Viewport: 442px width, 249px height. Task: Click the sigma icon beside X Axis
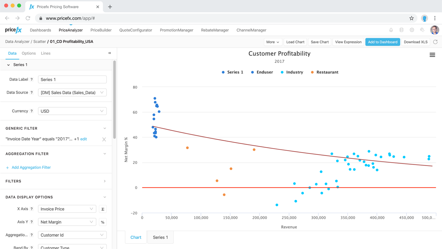click(103, 209)
